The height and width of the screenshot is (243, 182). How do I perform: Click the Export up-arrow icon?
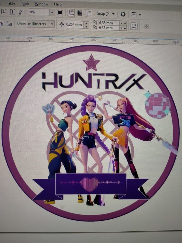point(12,12)
